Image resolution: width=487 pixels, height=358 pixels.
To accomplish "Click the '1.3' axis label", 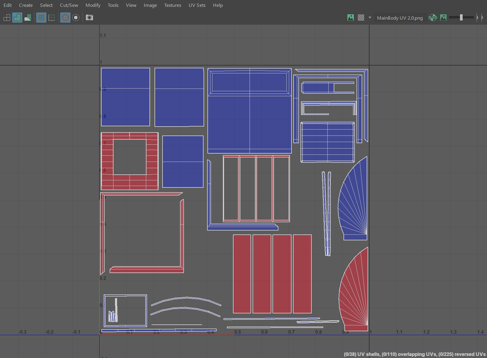I will pos(453,332).
